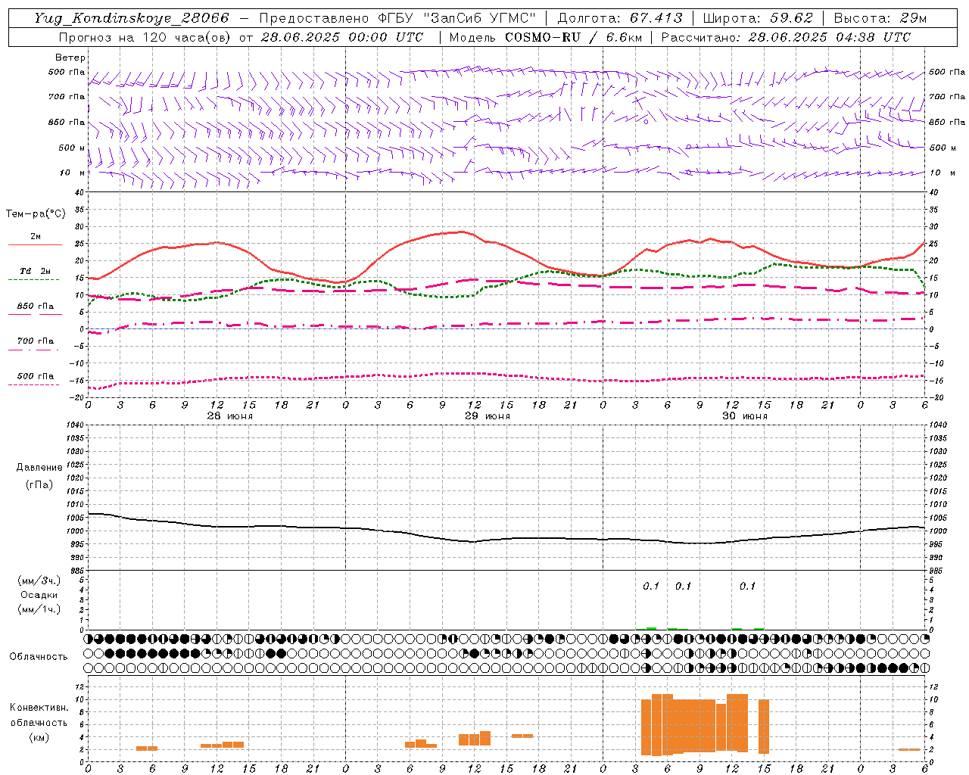Click the 'Конвективн.' convective cloud label
This screenshot has height=775, width=969.
[39, 708]
